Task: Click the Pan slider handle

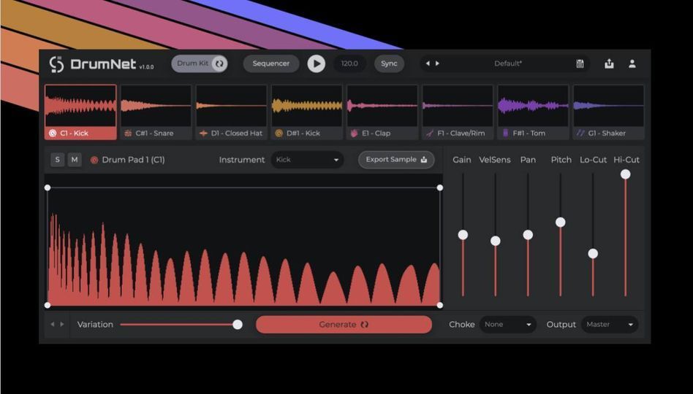Action: click(x=528, y=235)
